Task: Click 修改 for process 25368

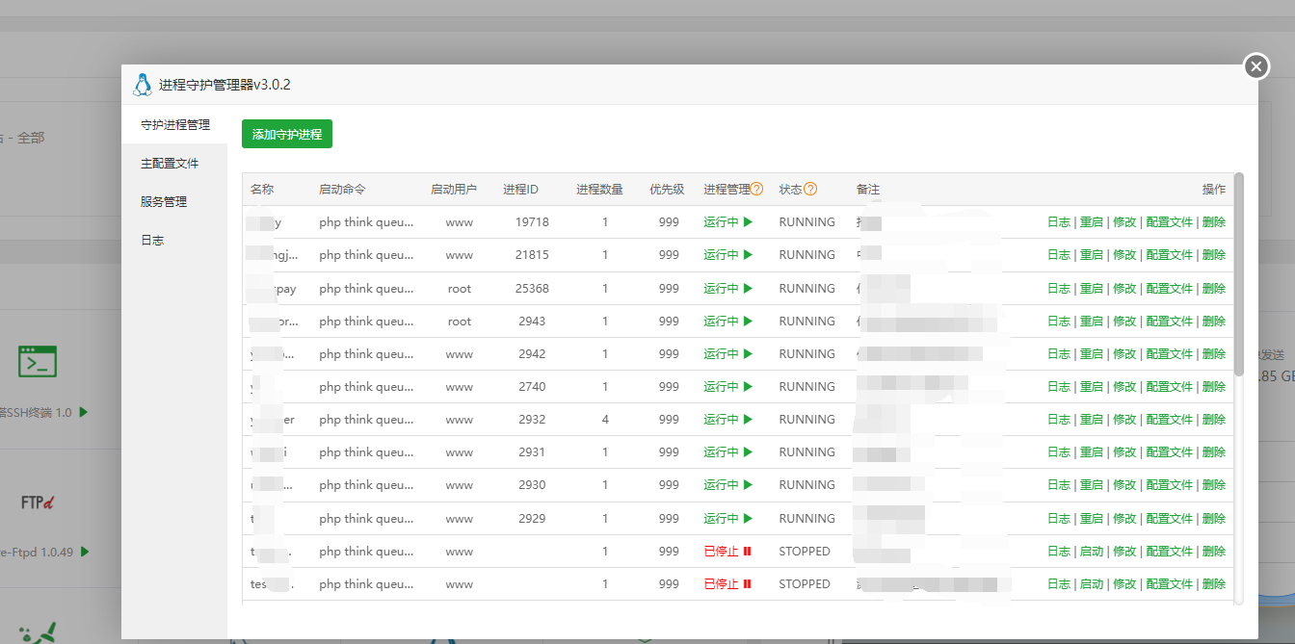Action: click(x=1124, y=289)
